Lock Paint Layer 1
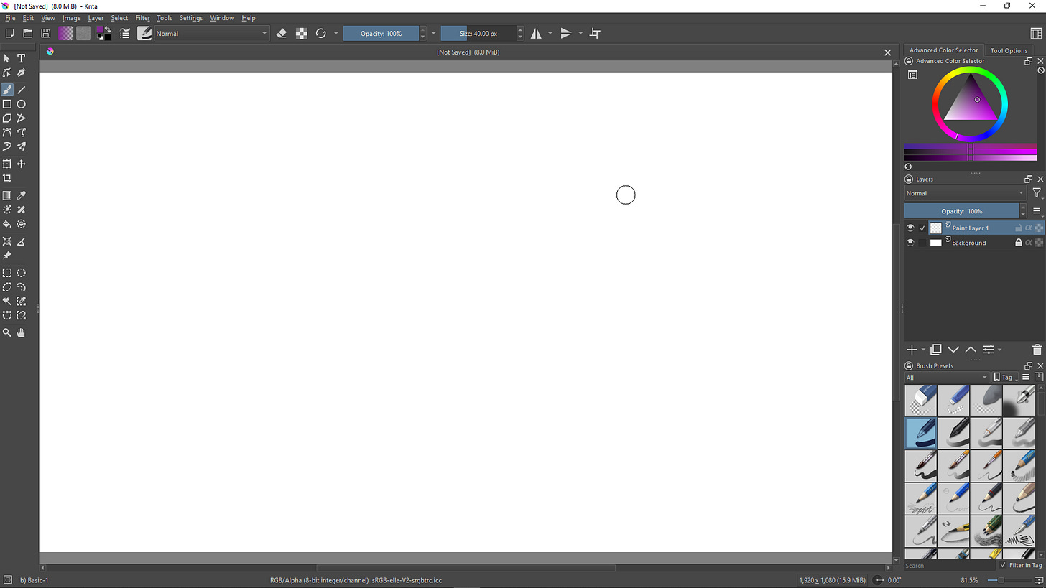The image size is (1046, 588). (1018, 228)
